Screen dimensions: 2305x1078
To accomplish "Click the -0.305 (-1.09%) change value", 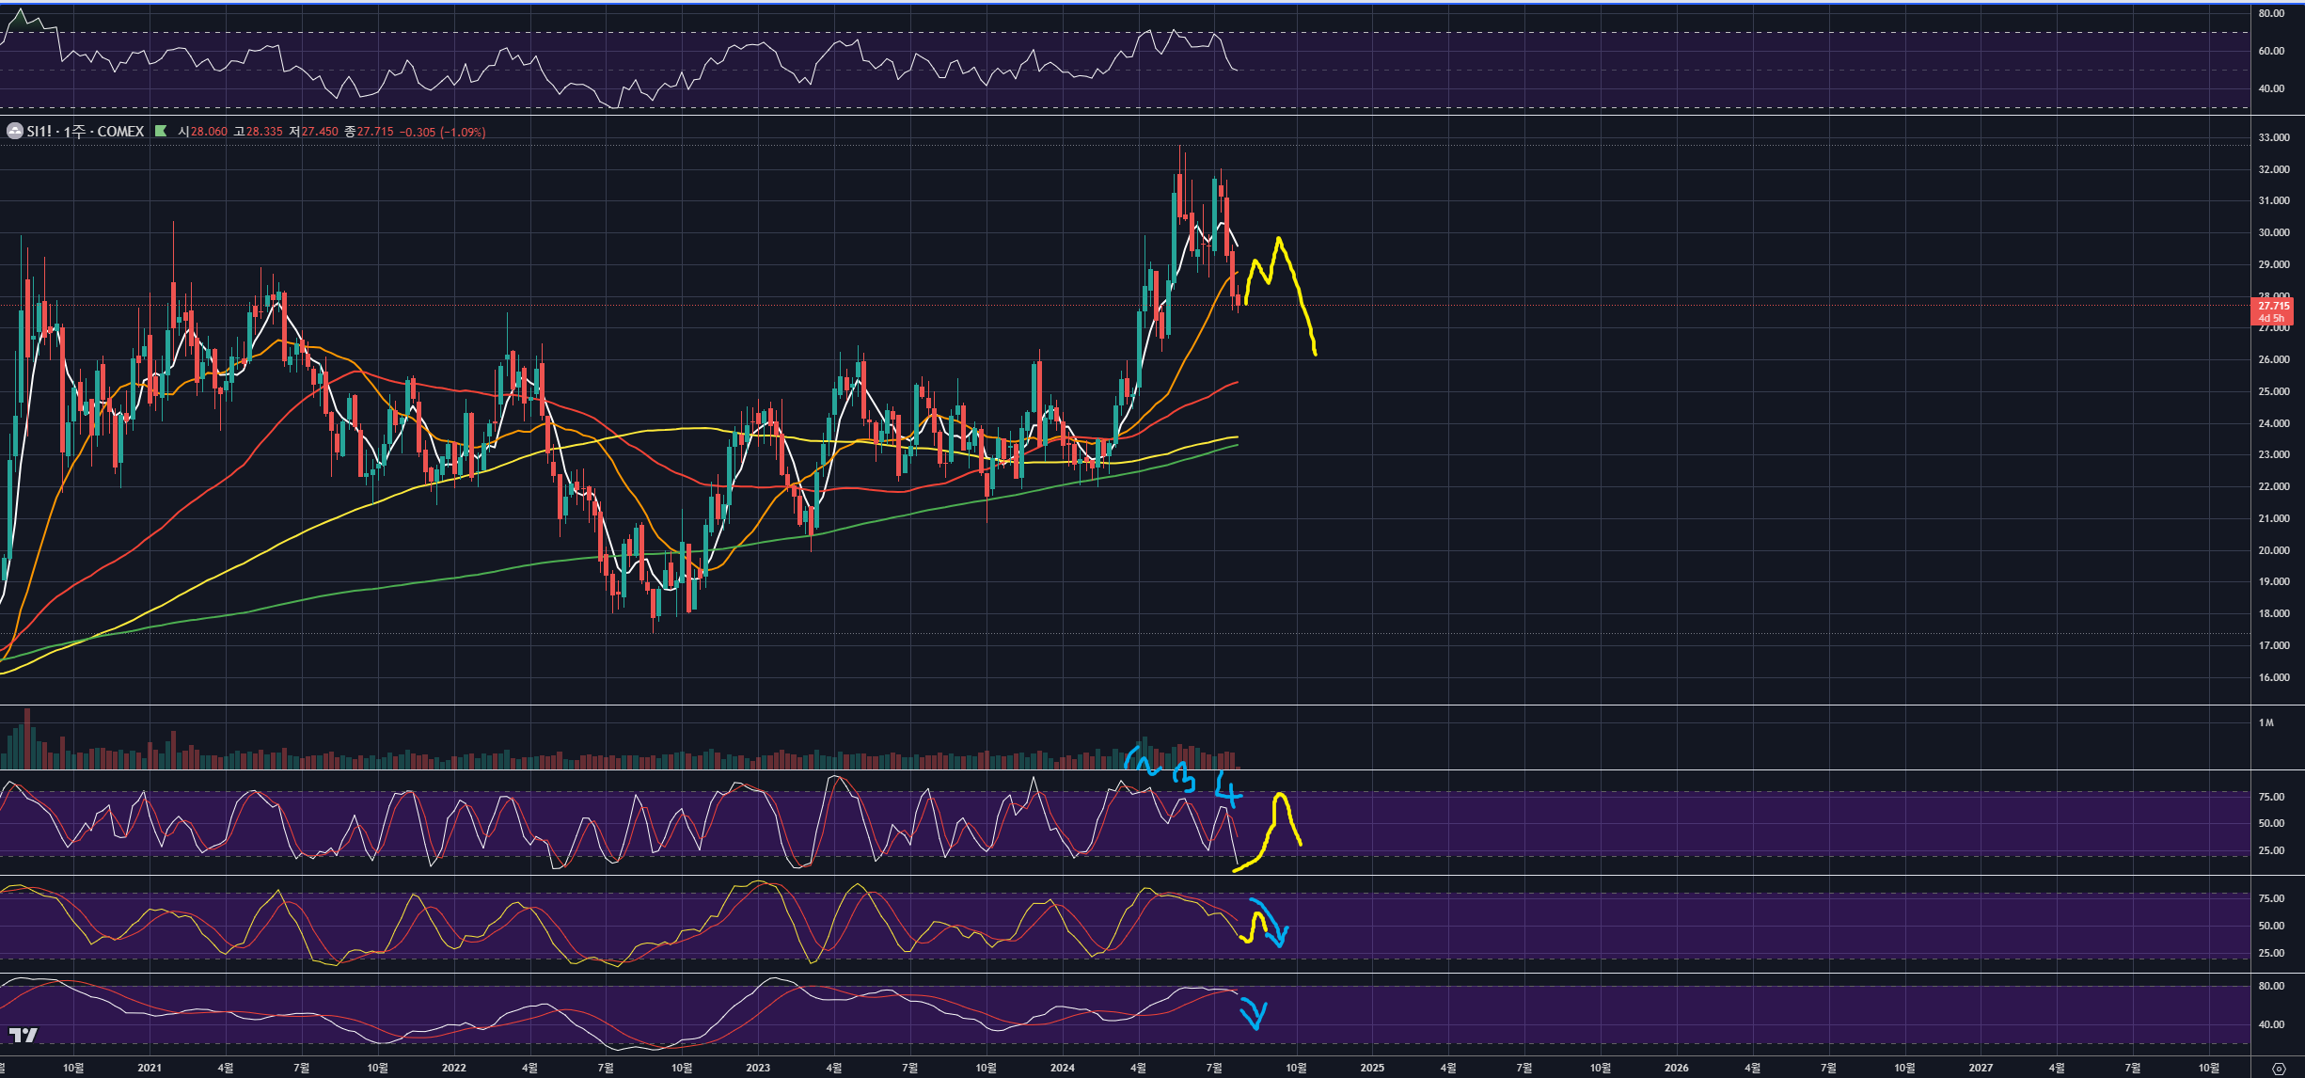I will tap(442, 132).
